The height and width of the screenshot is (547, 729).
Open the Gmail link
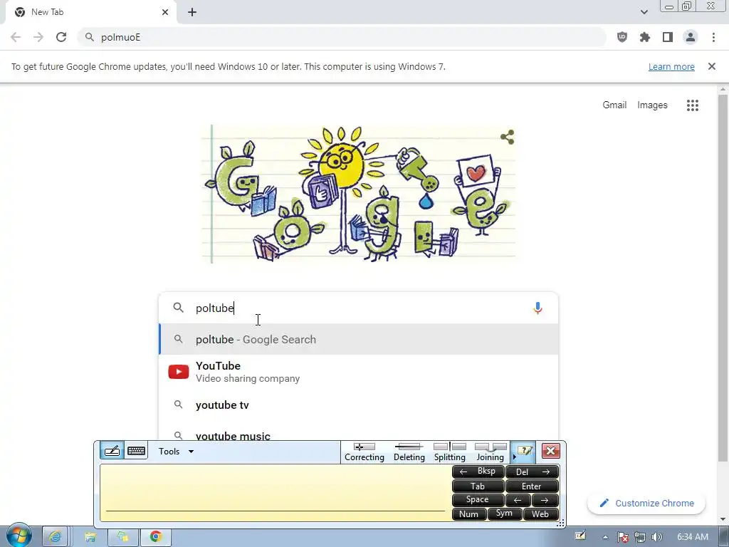[x=614, y=105]
